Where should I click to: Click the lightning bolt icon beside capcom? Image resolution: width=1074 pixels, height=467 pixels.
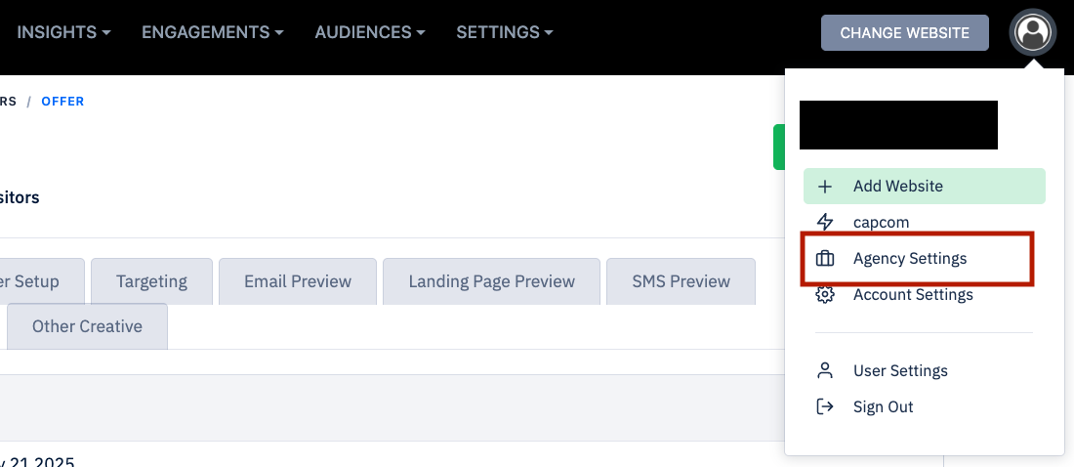coord(825,222)
